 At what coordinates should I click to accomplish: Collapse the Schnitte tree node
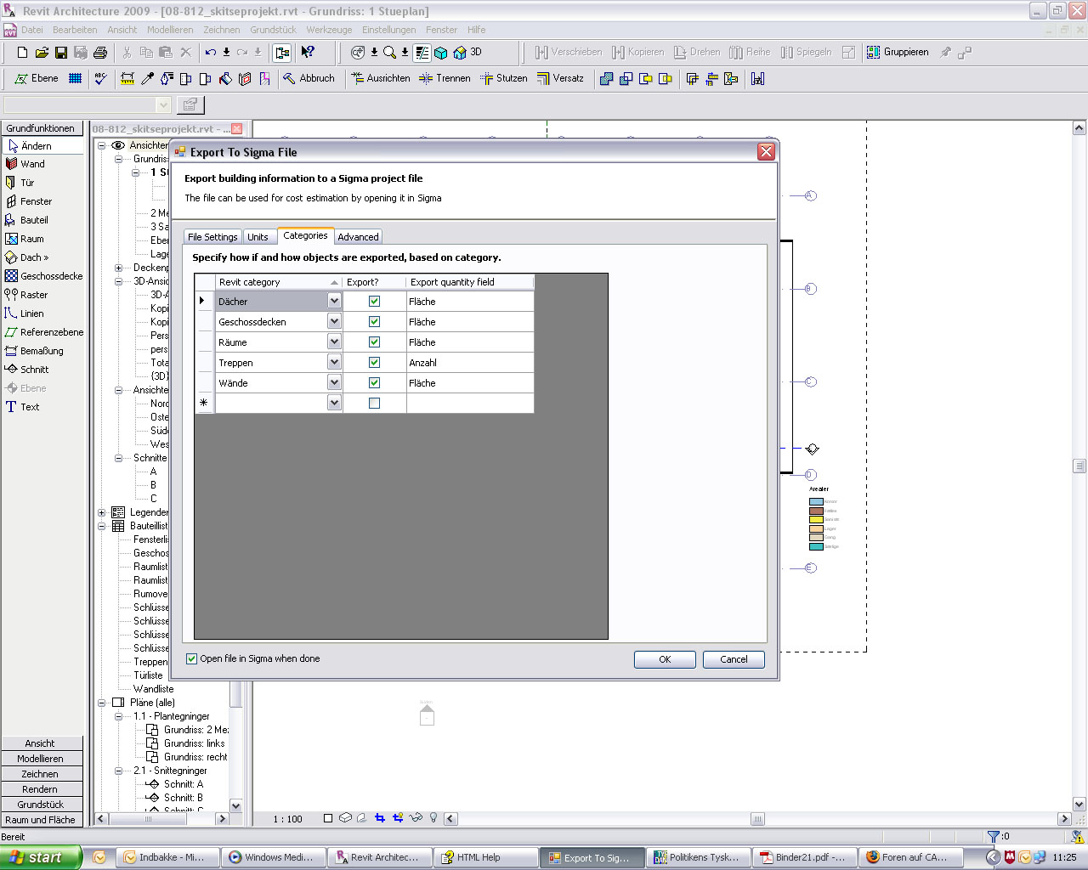click(119, 458)
